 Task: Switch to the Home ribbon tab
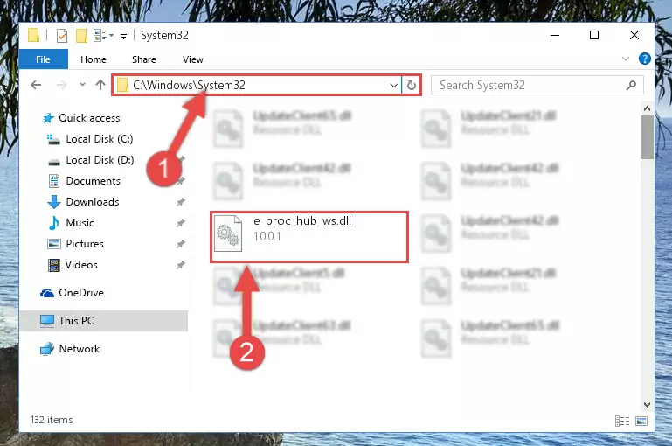(x=94, y=59)
